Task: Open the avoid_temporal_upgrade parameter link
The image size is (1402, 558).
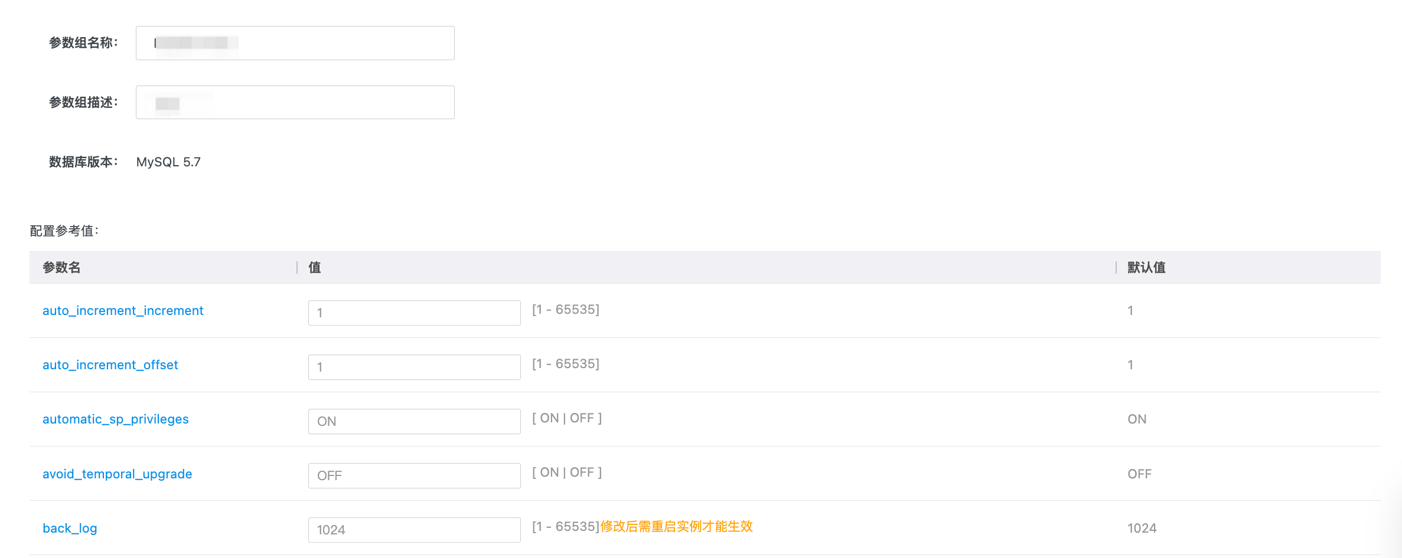Action: click(117, 474)
